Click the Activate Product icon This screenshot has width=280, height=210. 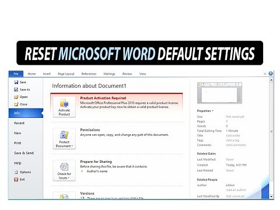[x=64, y=103]
